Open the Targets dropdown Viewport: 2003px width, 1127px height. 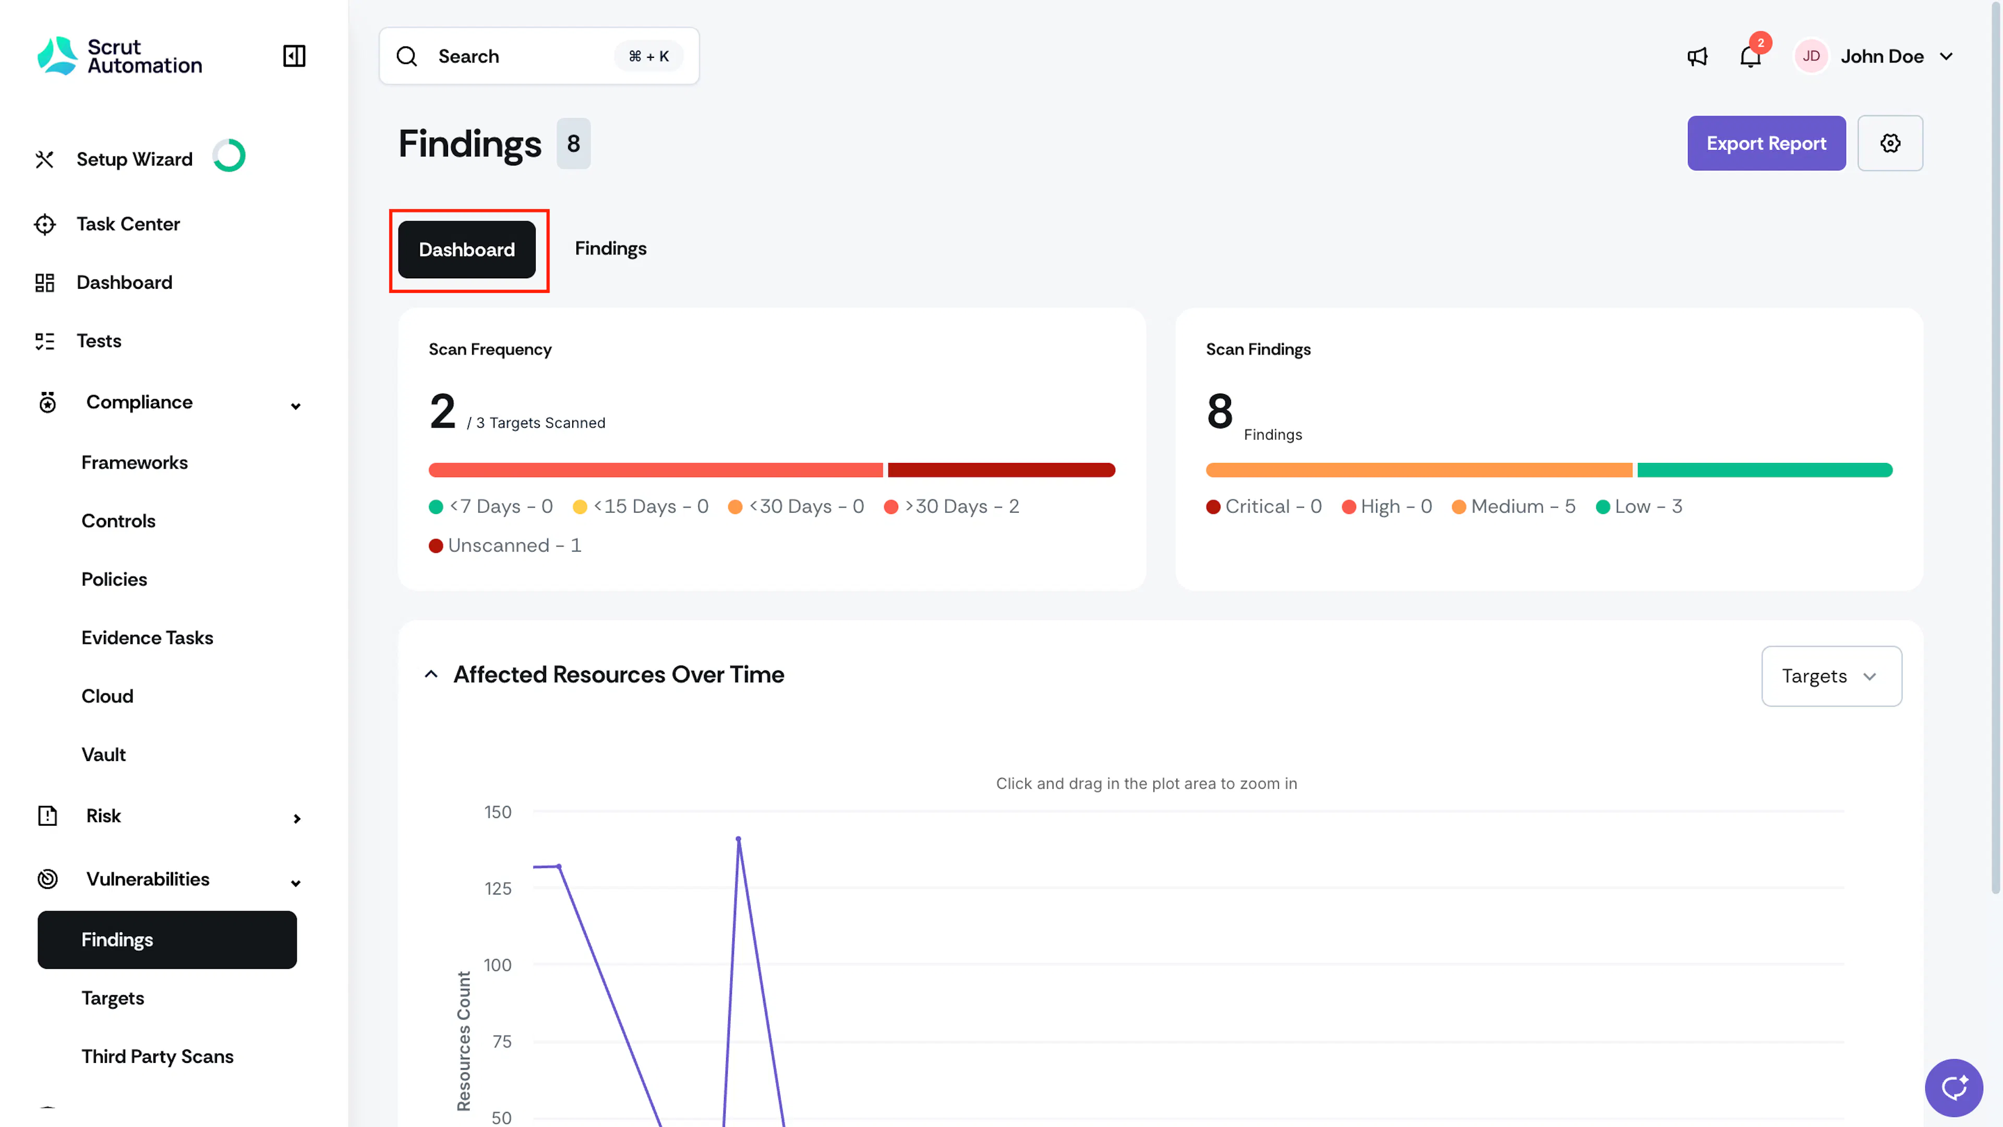click(1831, 676)
